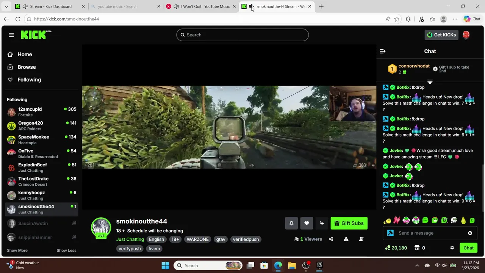Viewport: 485px width, 273px height.
Task: Collapse following list with Show Less
Action: 66,250
